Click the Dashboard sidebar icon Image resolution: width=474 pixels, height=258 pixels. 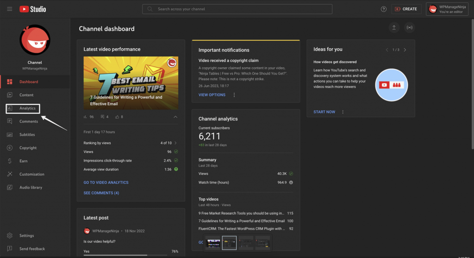(10, 82)
